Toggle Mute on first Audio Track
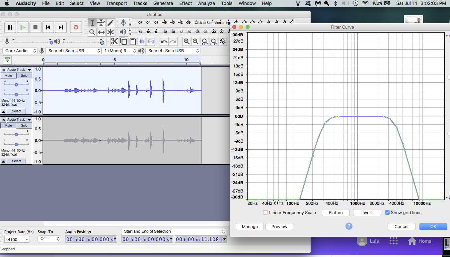450x257 pixels. pyautogui.click(x=8, y=75)
